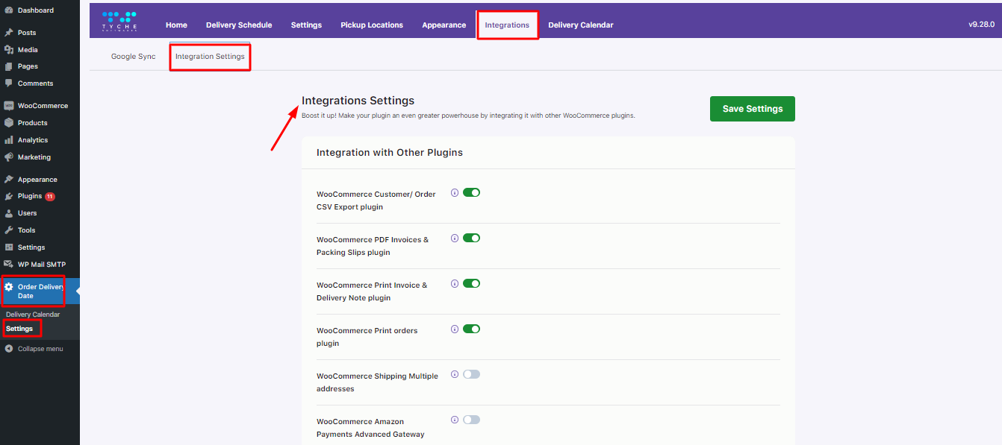Click the Marketing megaphone icon
Image resolution: width=1002 pixels, height=445 pixels.
[9, 157]
